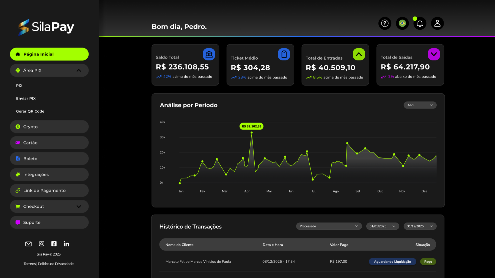Open the Cartão section
This screenshot has width=495, height=278.
tap(49, 143)
